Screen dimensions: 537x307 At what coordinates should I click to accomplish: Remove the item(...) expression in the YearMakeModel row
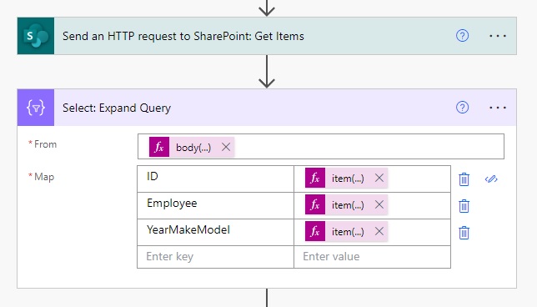(x=379, y=231)
